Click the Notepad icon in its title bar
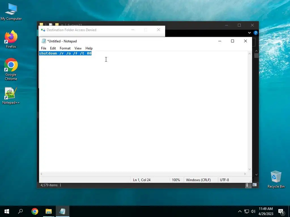This screenshot has height=217, width=290. point(44,41)
